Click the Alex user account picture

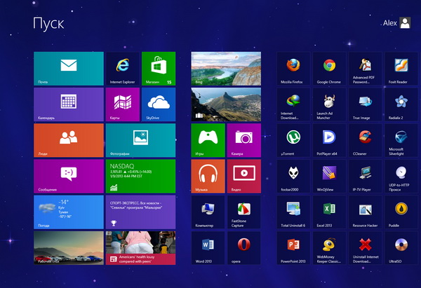(x=406, y=23)
